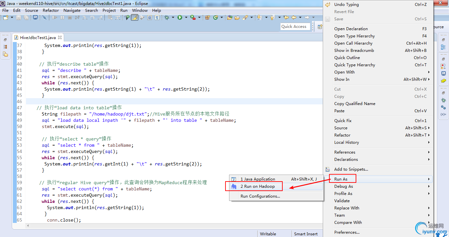Open the Debug dropdown arrow

(x=173, y=17)
